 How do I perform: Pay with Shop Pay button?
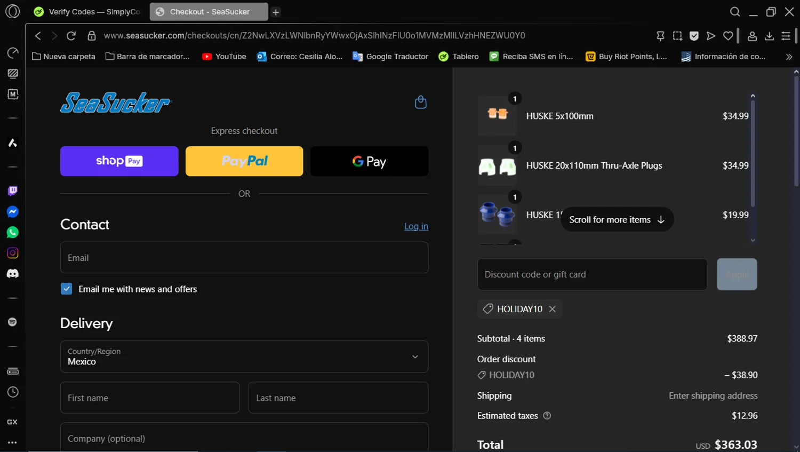point(119,161)
